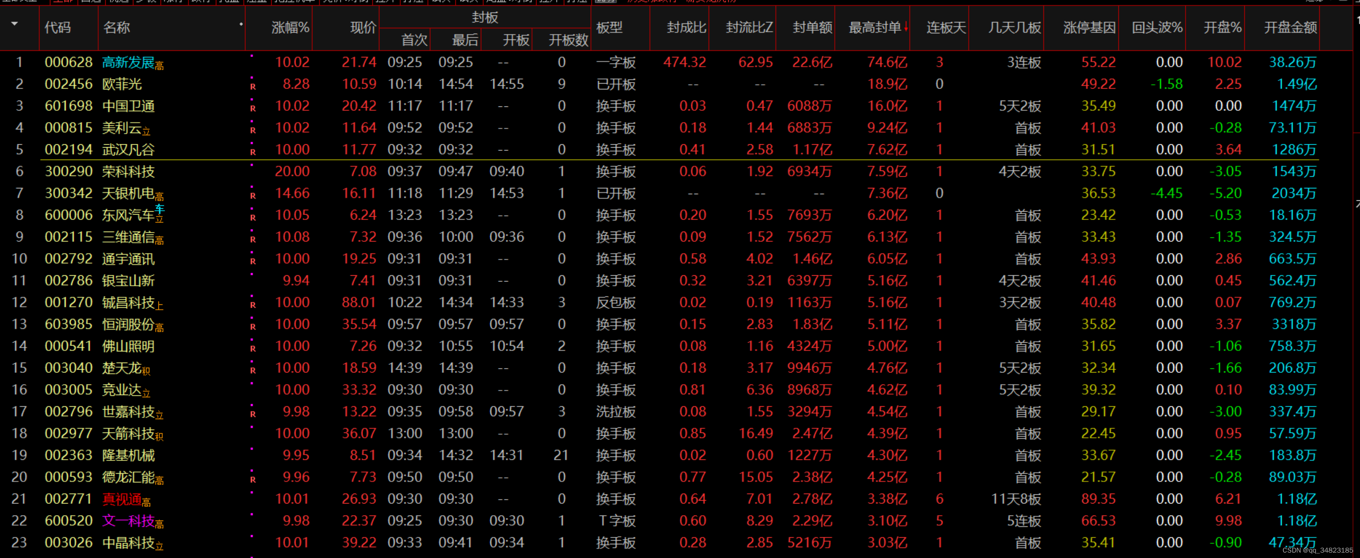Click the 首次 sub-header under 封板
Screen dimensions: 1360x558
pos(414,40)
